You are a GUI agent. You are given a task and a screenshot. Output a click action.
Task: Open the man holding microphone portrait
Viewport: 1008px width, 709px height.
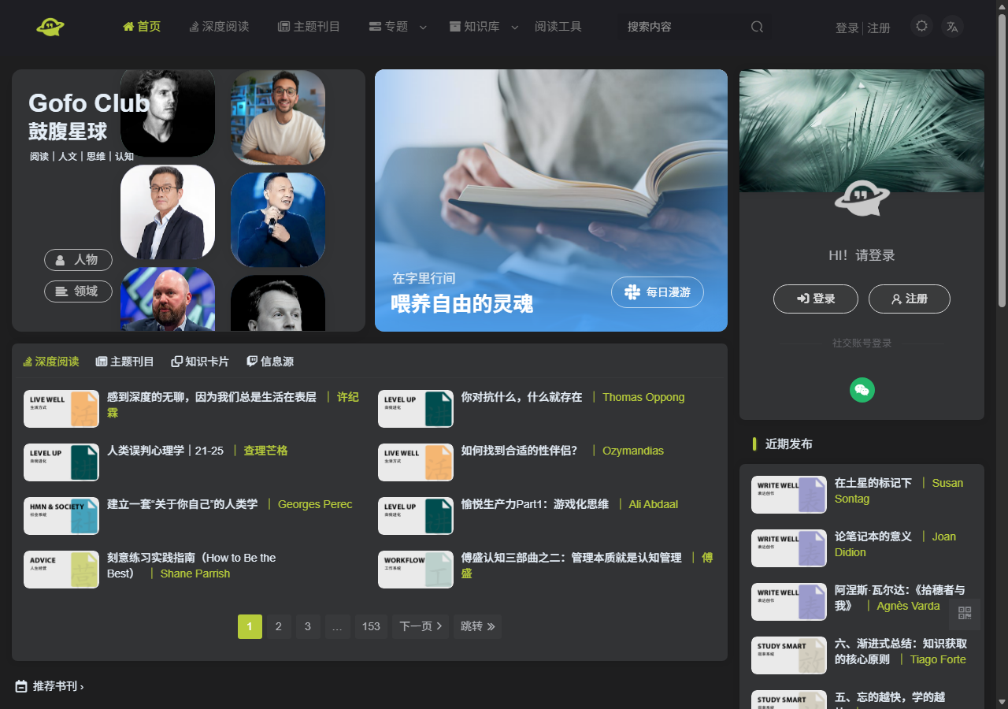[x=278, y=220]
